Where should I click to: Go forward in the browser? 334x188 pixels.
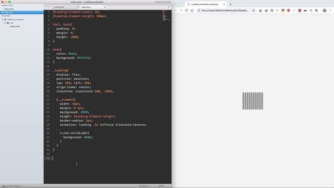point(181,10)
